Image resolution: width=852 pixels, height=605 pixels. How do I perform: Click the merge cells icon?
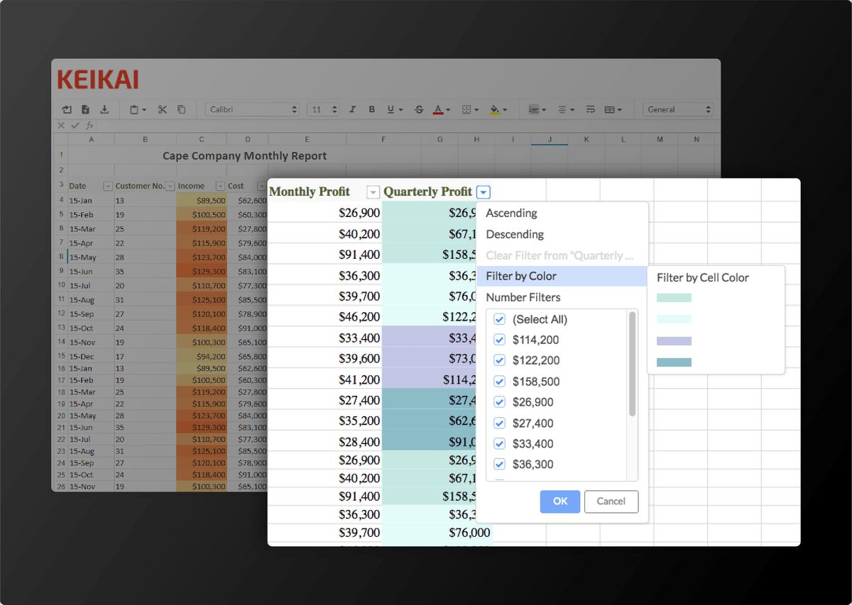tap(611, 109)
